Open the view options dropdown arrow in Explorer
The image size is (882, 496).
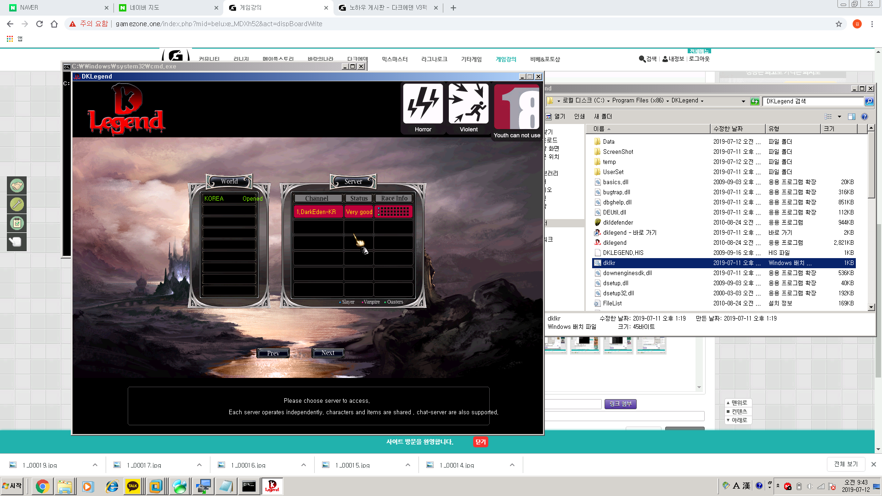(x=839, y=117)
